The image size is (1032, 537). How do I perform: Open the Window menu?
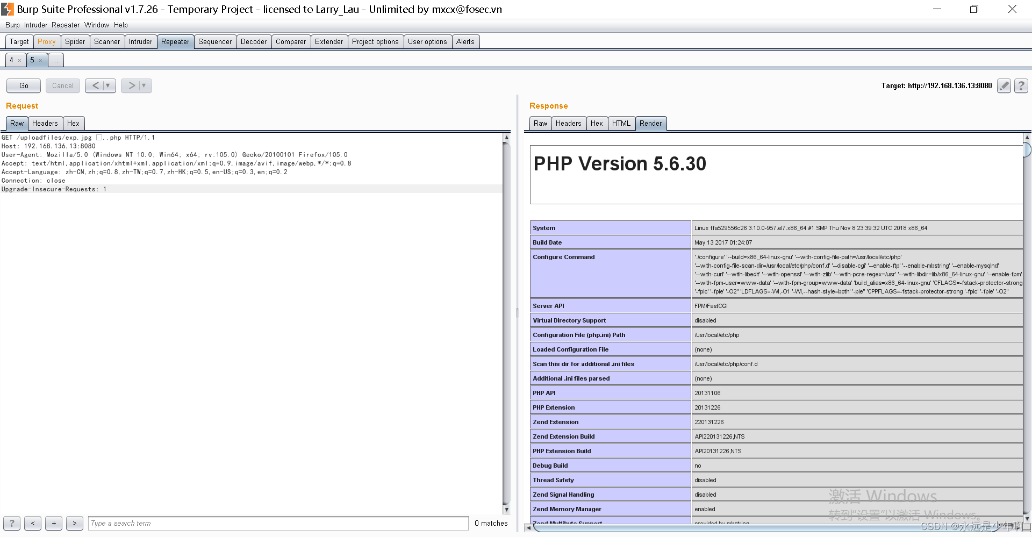97,25
